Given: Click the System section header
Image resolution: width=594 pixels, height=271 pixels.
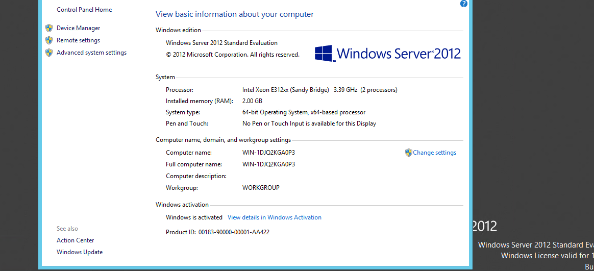Looking at the screenshot, I should [x=165, y=78].
